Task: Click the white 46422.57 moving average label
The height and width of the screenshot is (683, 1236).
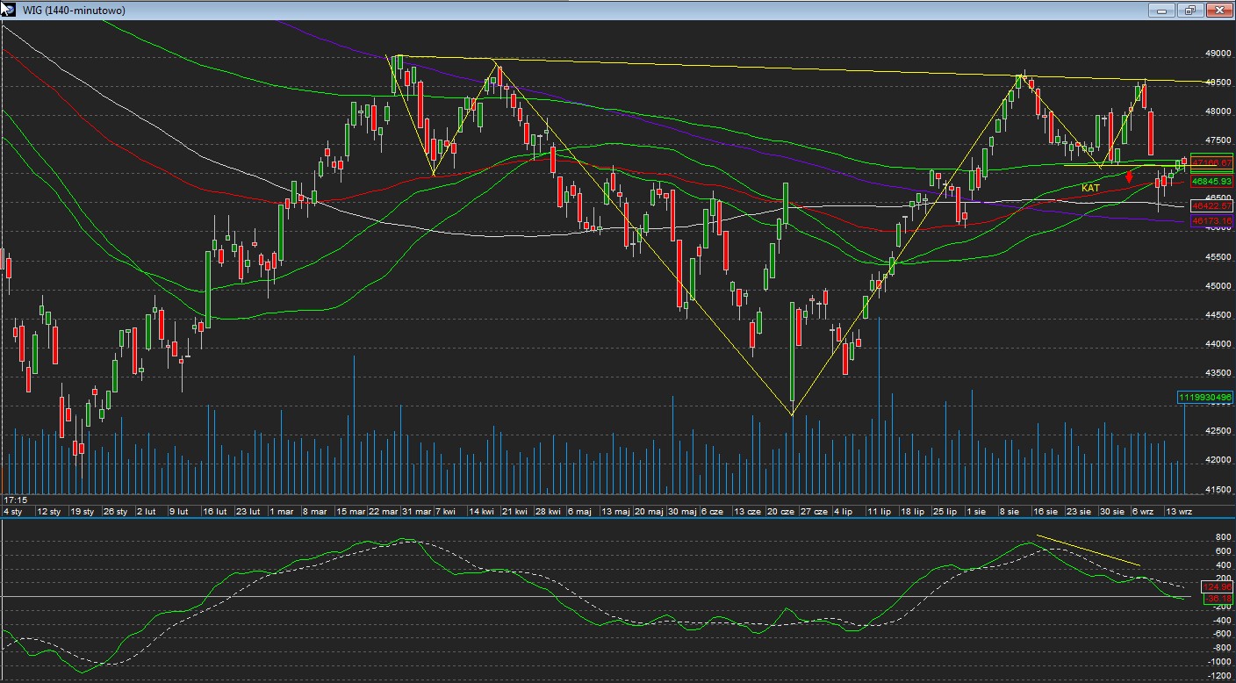Action: tap(1211, 206)
